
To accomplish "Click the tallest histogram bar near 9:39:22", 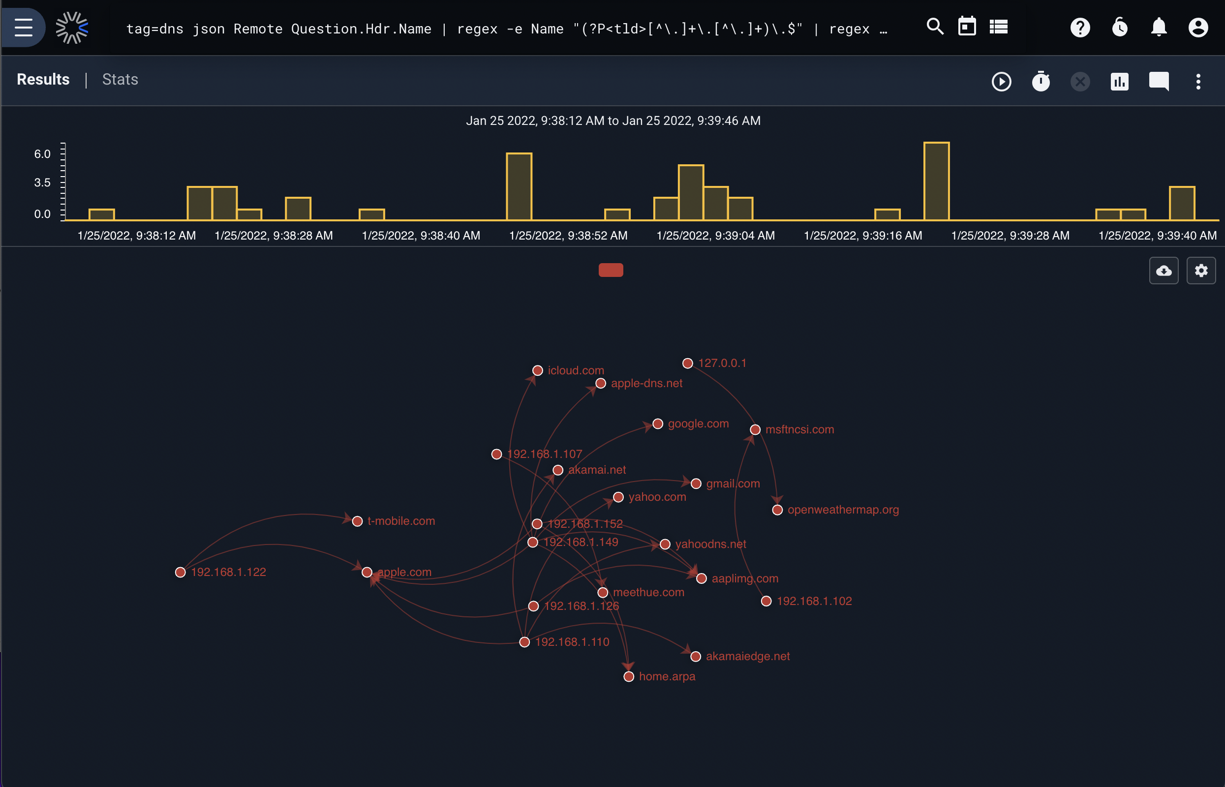I will (936, 182).
